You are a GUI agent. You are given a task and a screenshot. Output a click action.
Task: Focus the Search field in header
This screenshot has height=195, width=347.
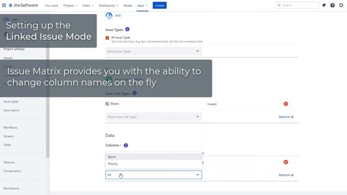(297, 5)
